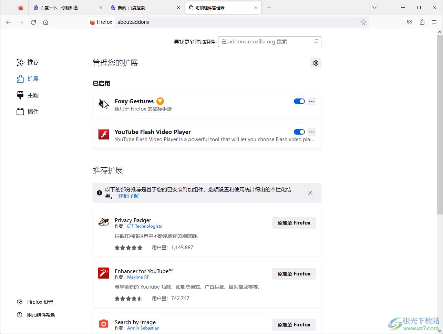Click the about:addons address bar
The width and height of the screenshot is (443, 334).
tap(228, 22)
